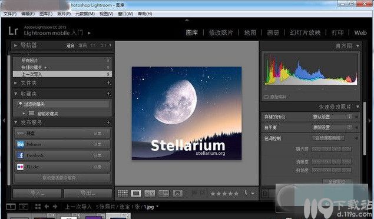
Task: Click the Lr logo identity plate
Action: click(14, 31)
